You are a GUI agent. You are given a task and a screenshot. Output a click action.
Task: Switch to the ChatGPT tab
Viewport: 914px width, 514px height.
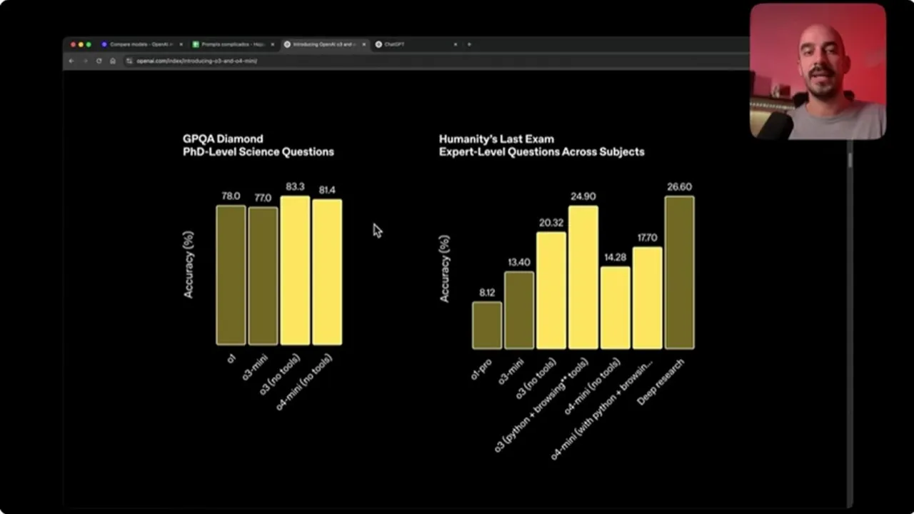(x=417, y=44)
